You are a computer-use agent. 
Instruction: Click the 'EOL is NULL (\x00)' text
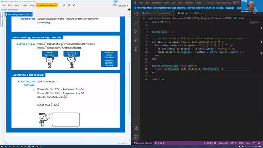tap(48, 105)
